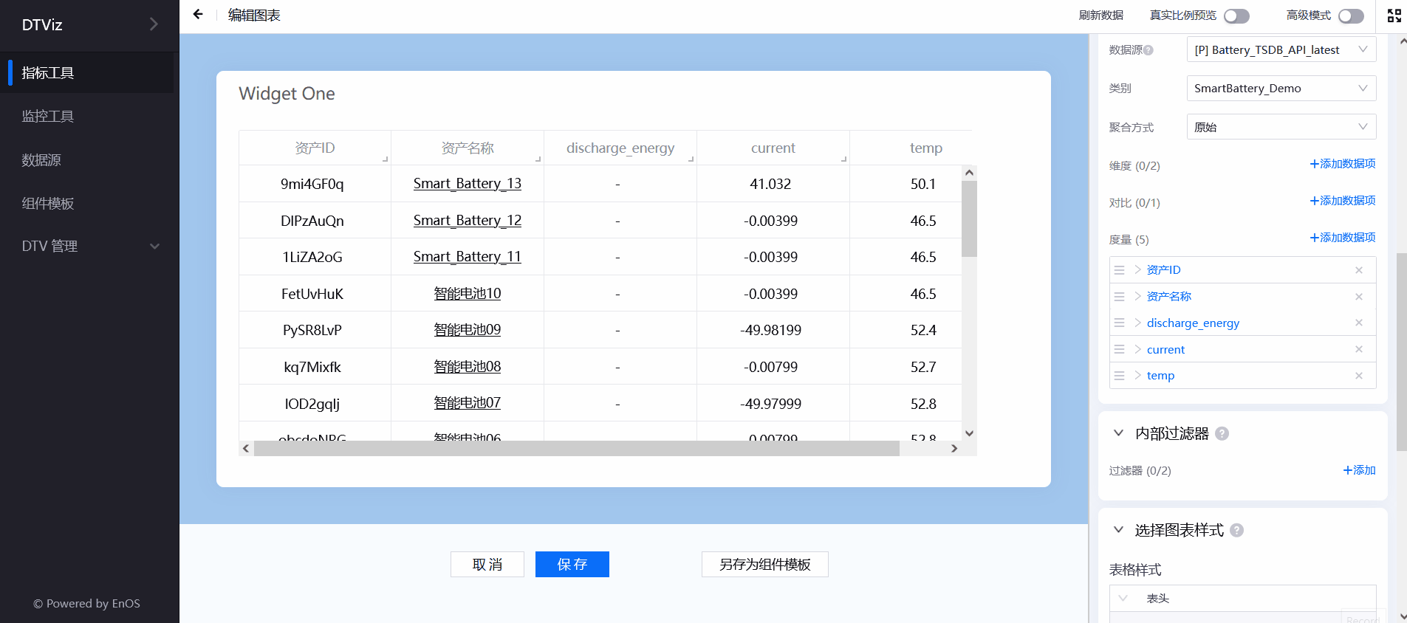Open 监控工具 in the sidebar
Screen dimensions: 1407x623
[x=48, y=117]
